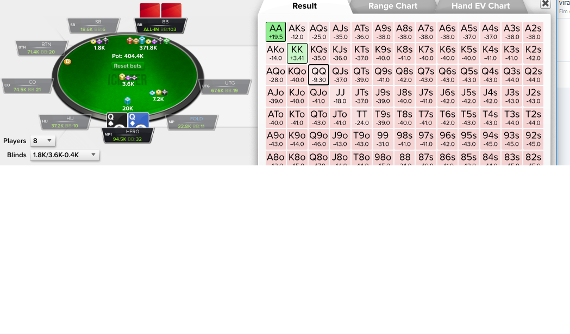Select the 92s hand cell

[x=533, y=139]
